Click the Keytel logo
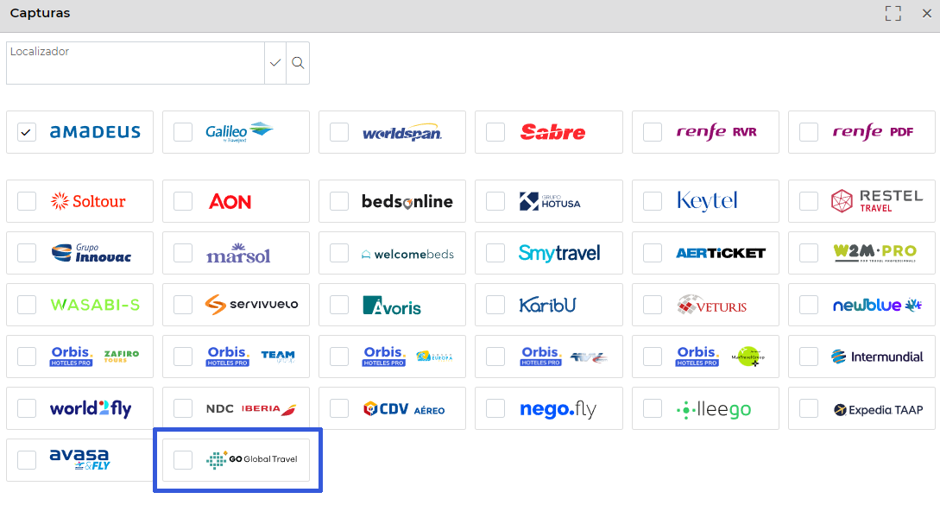 pyautogui.click(x=708, y=201)
